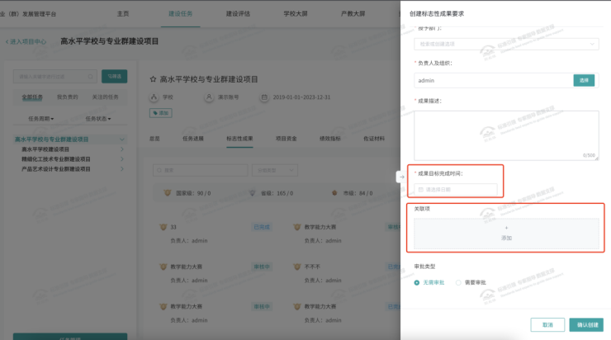Open the 建设评估 top menu item
Image resolution: width=611 pixels, height=340 pixels.
pyautogui.click(x=238, y=14)
